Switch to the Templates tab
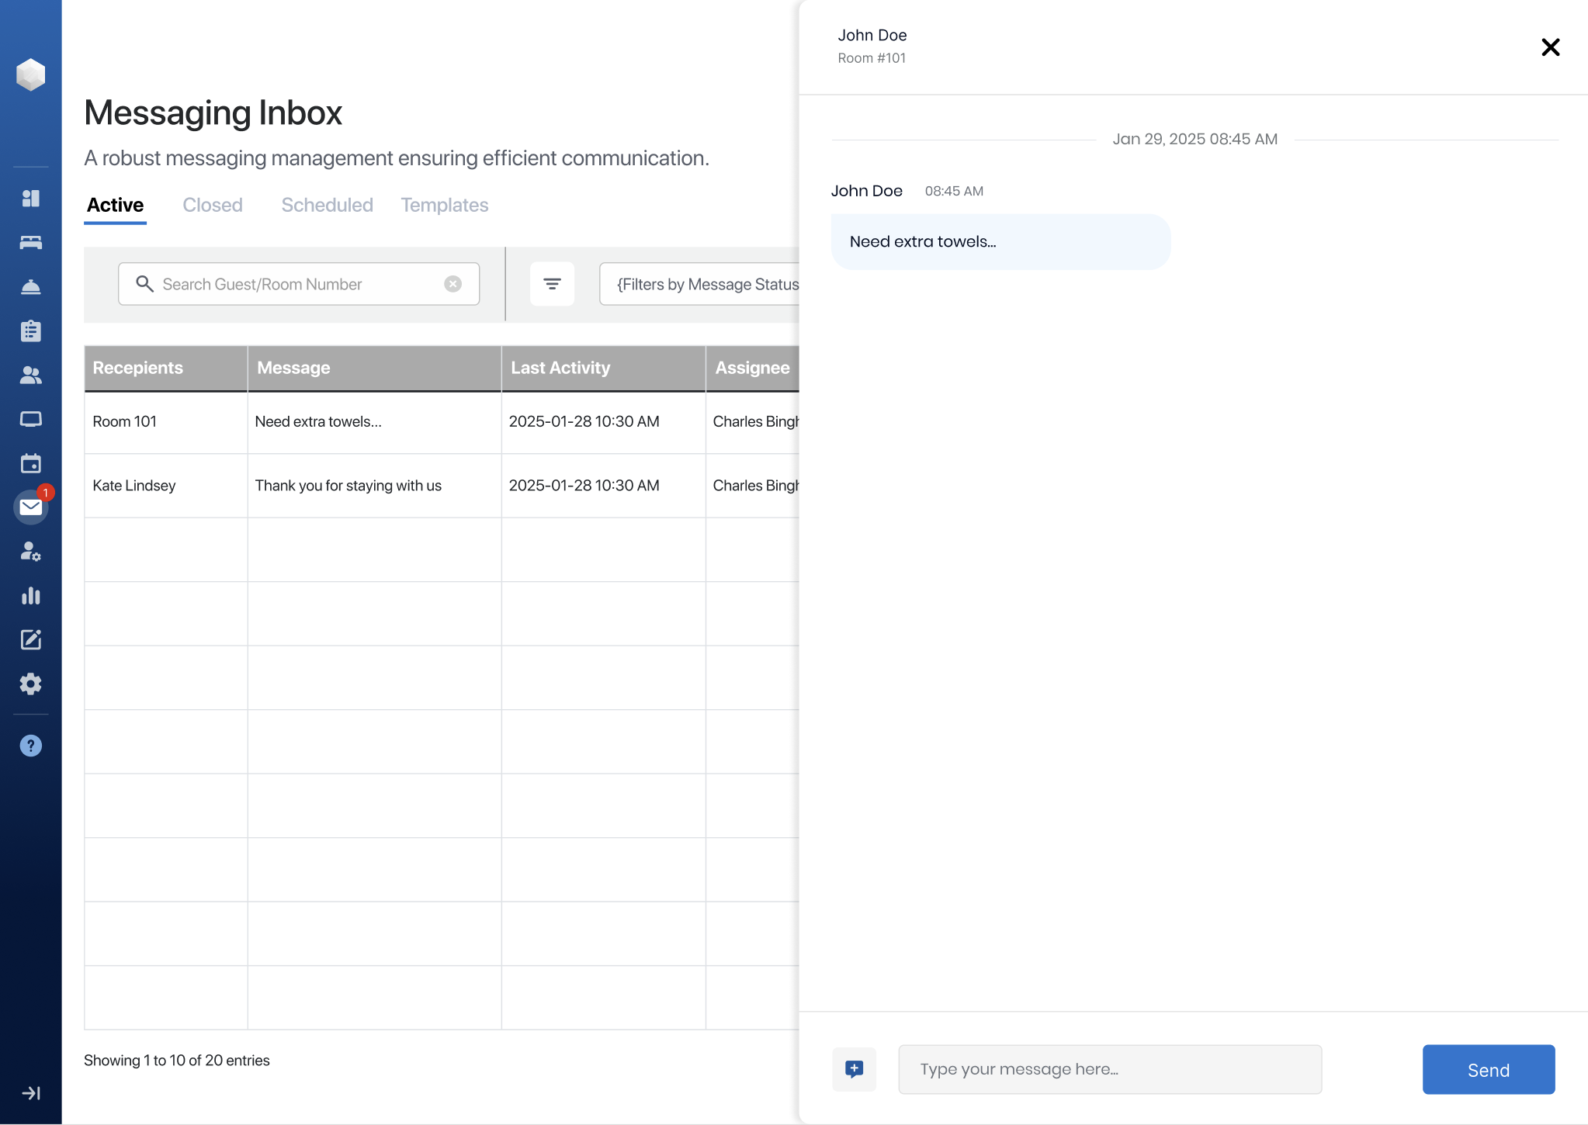Viewport: 1588px width, 1125px height. tap(445, 205)
